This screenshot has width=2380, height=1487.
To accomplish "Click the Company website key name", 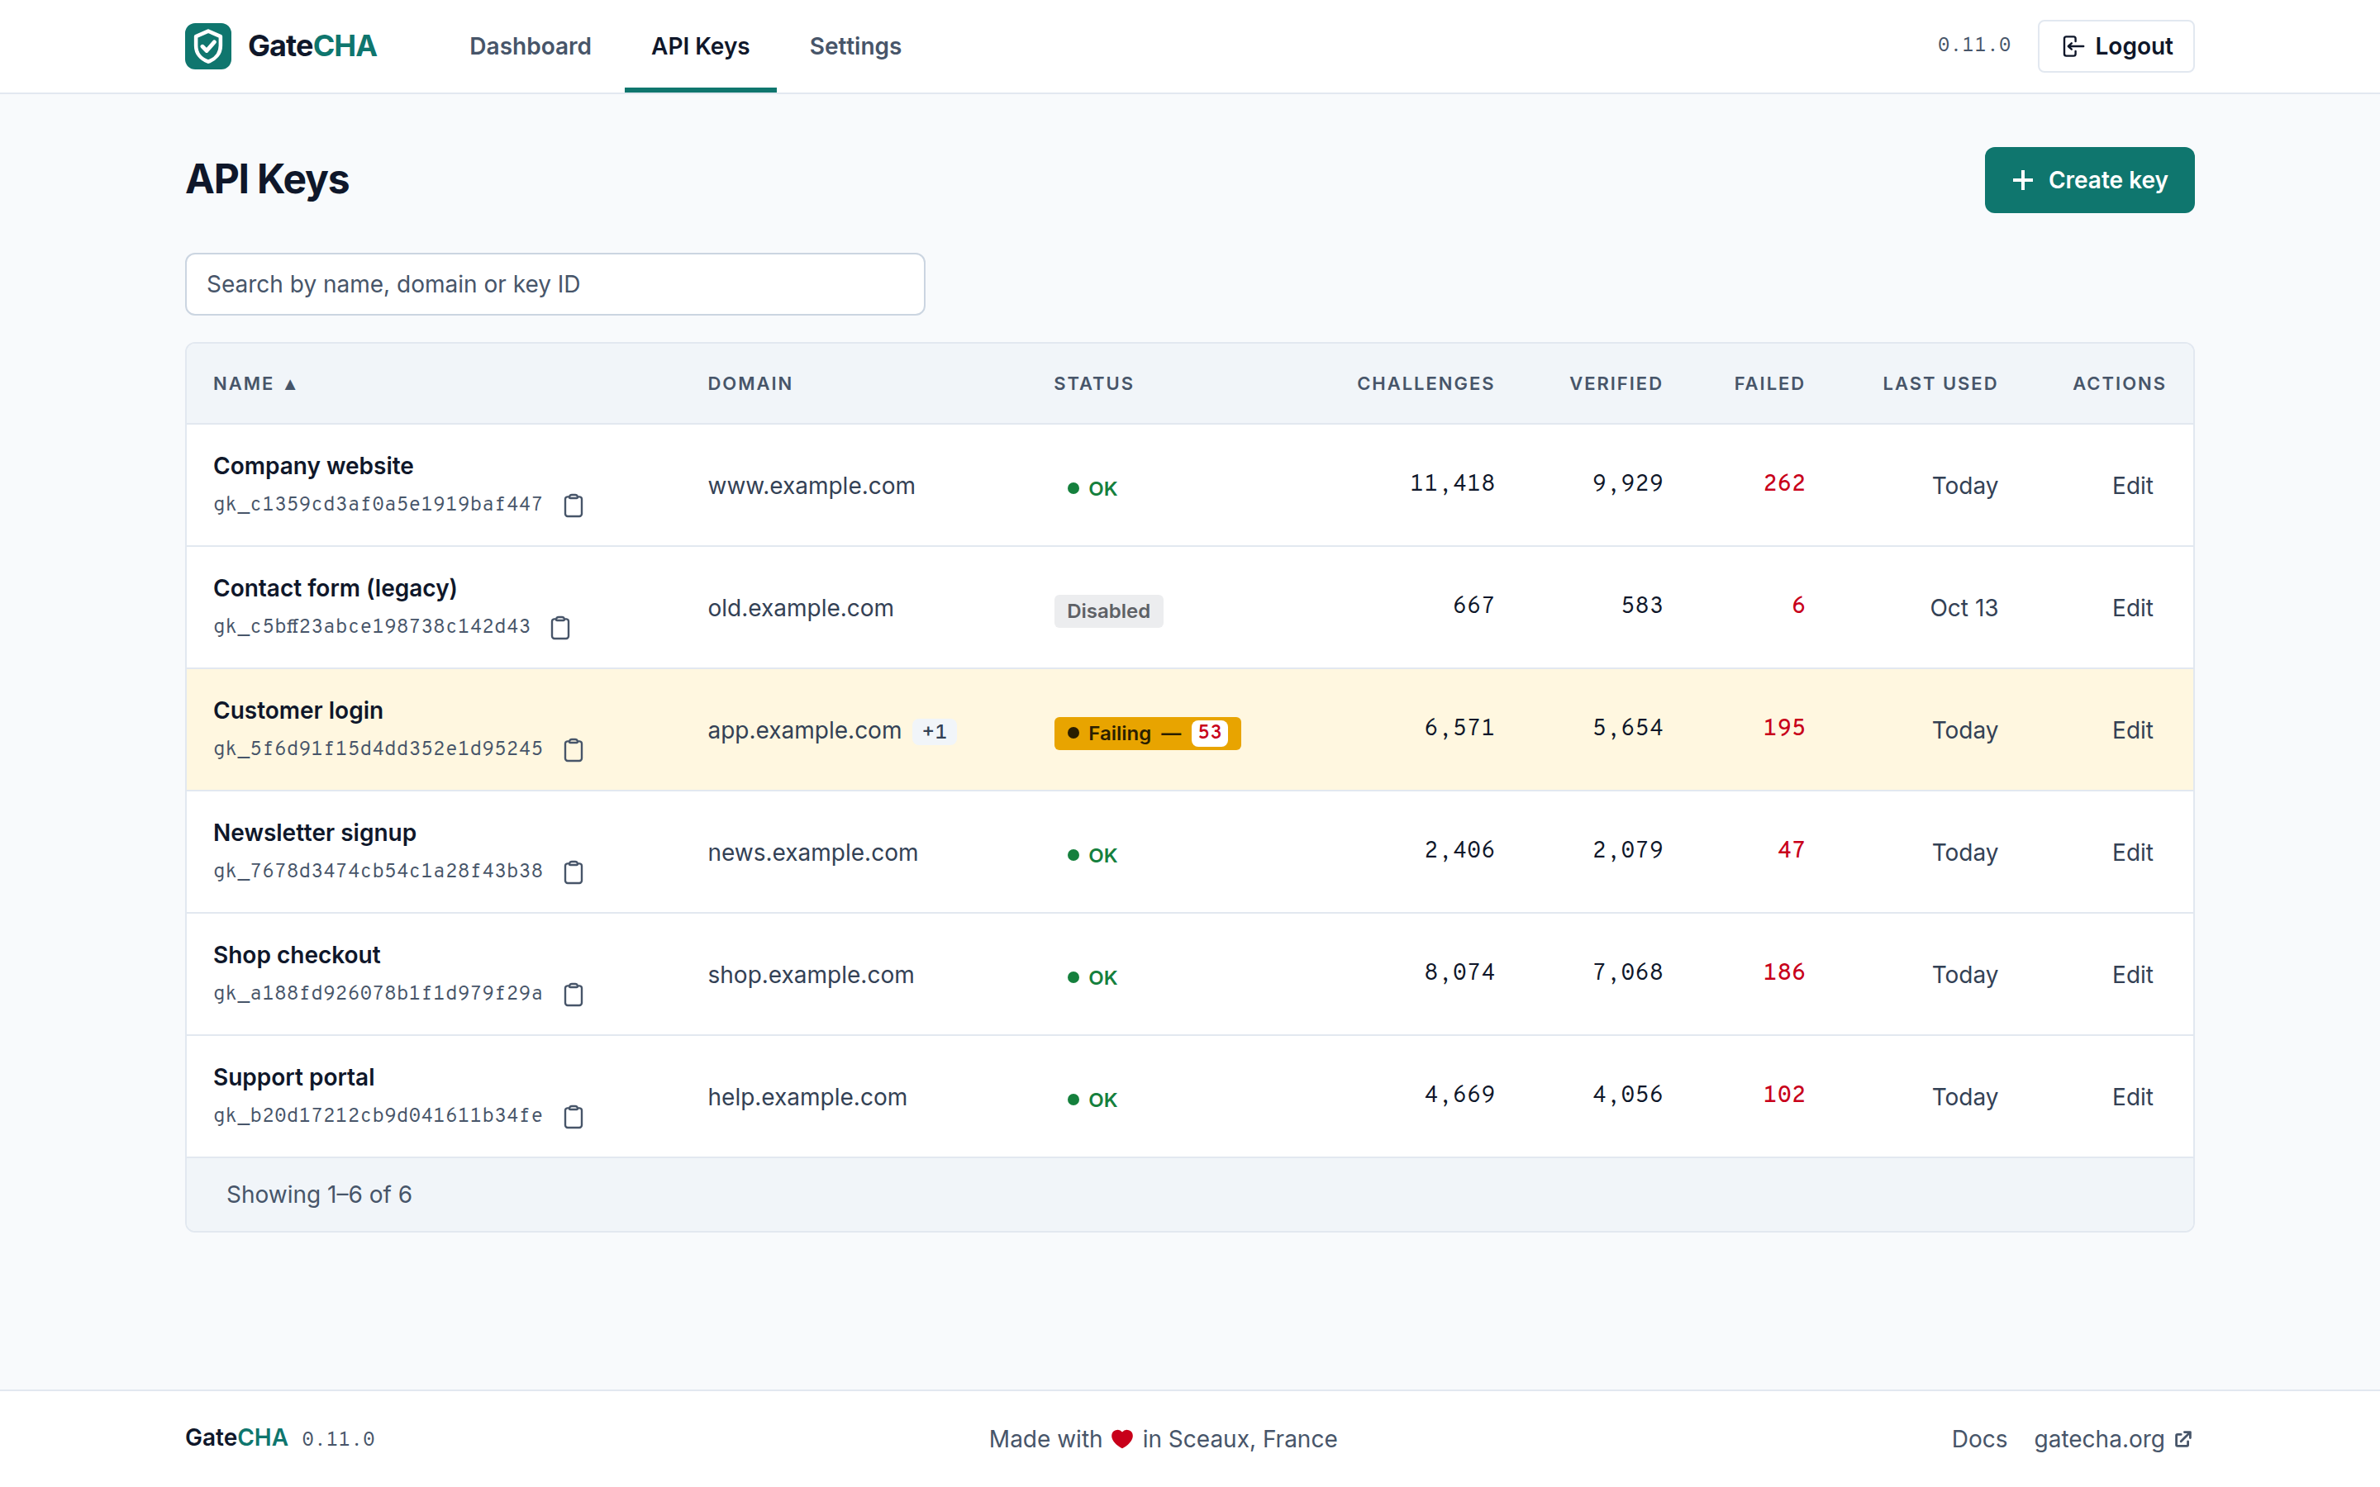I will point(312,466).
